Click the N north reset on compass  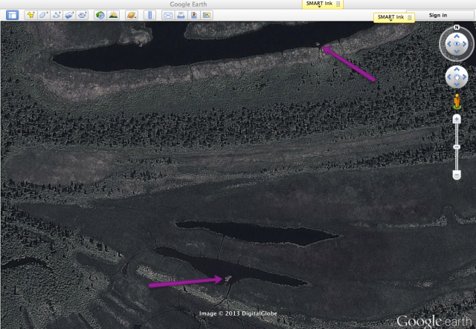click(x=456, y=29)
